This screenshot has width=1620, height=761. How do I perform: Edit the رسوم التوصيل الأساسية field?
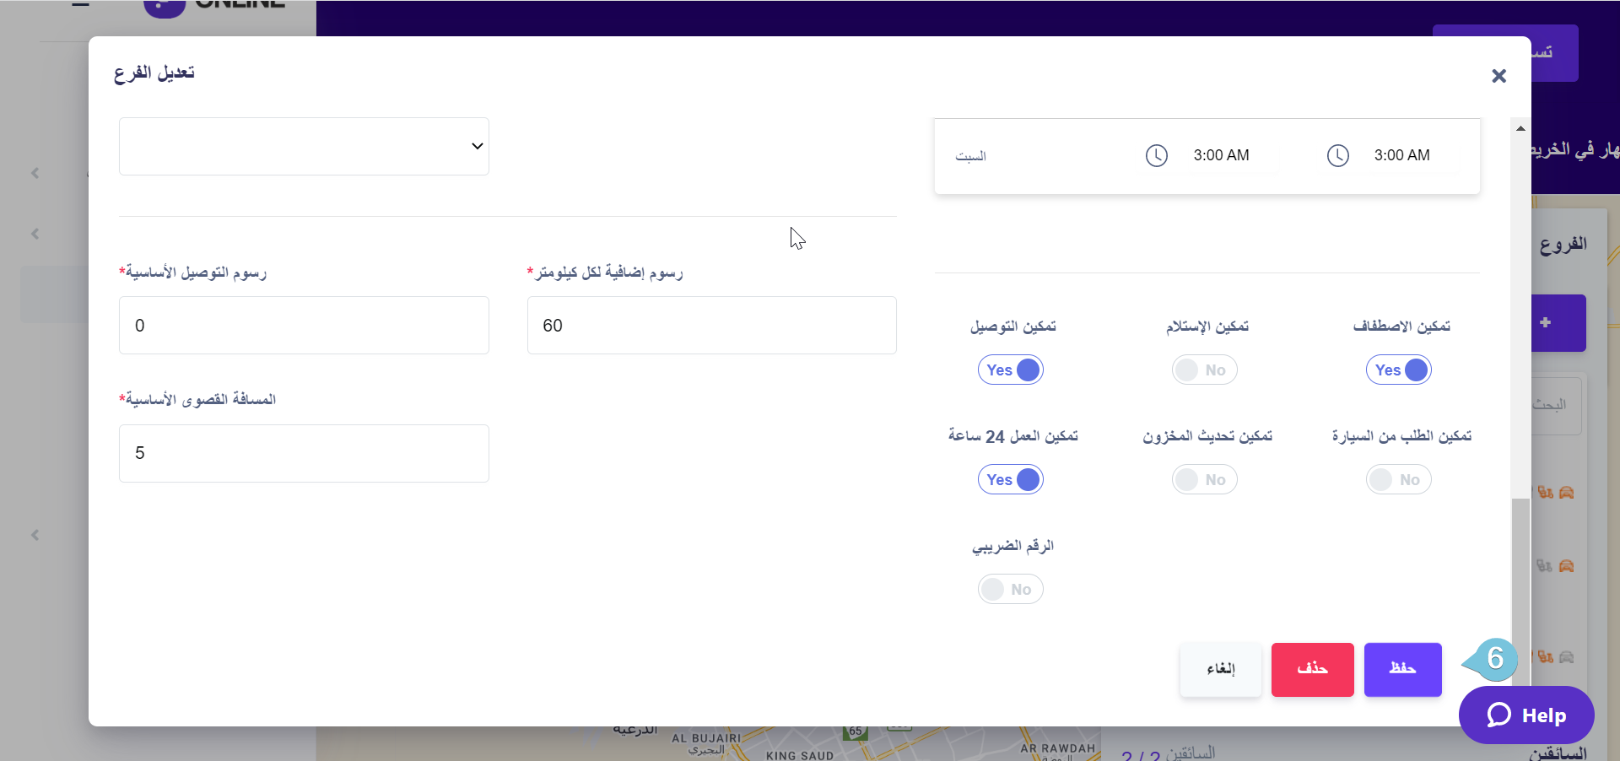click(x=304, y=325)
